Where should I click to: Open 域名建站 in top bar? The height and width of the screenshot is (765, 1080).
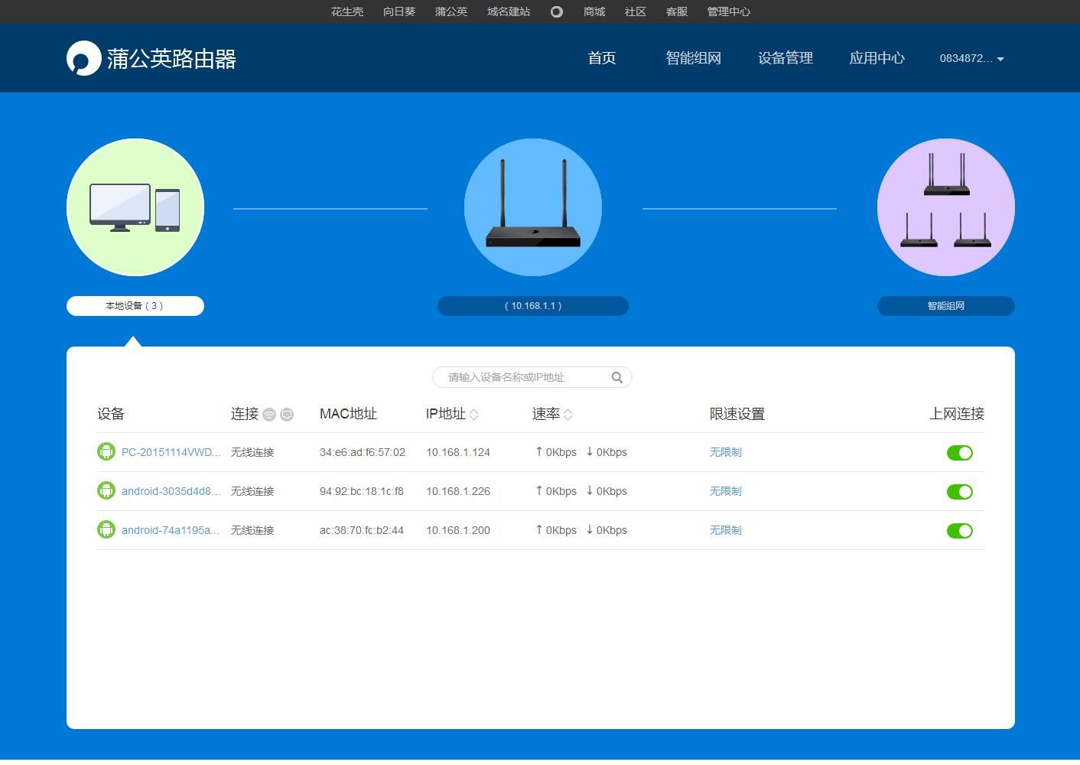point(509,11)
